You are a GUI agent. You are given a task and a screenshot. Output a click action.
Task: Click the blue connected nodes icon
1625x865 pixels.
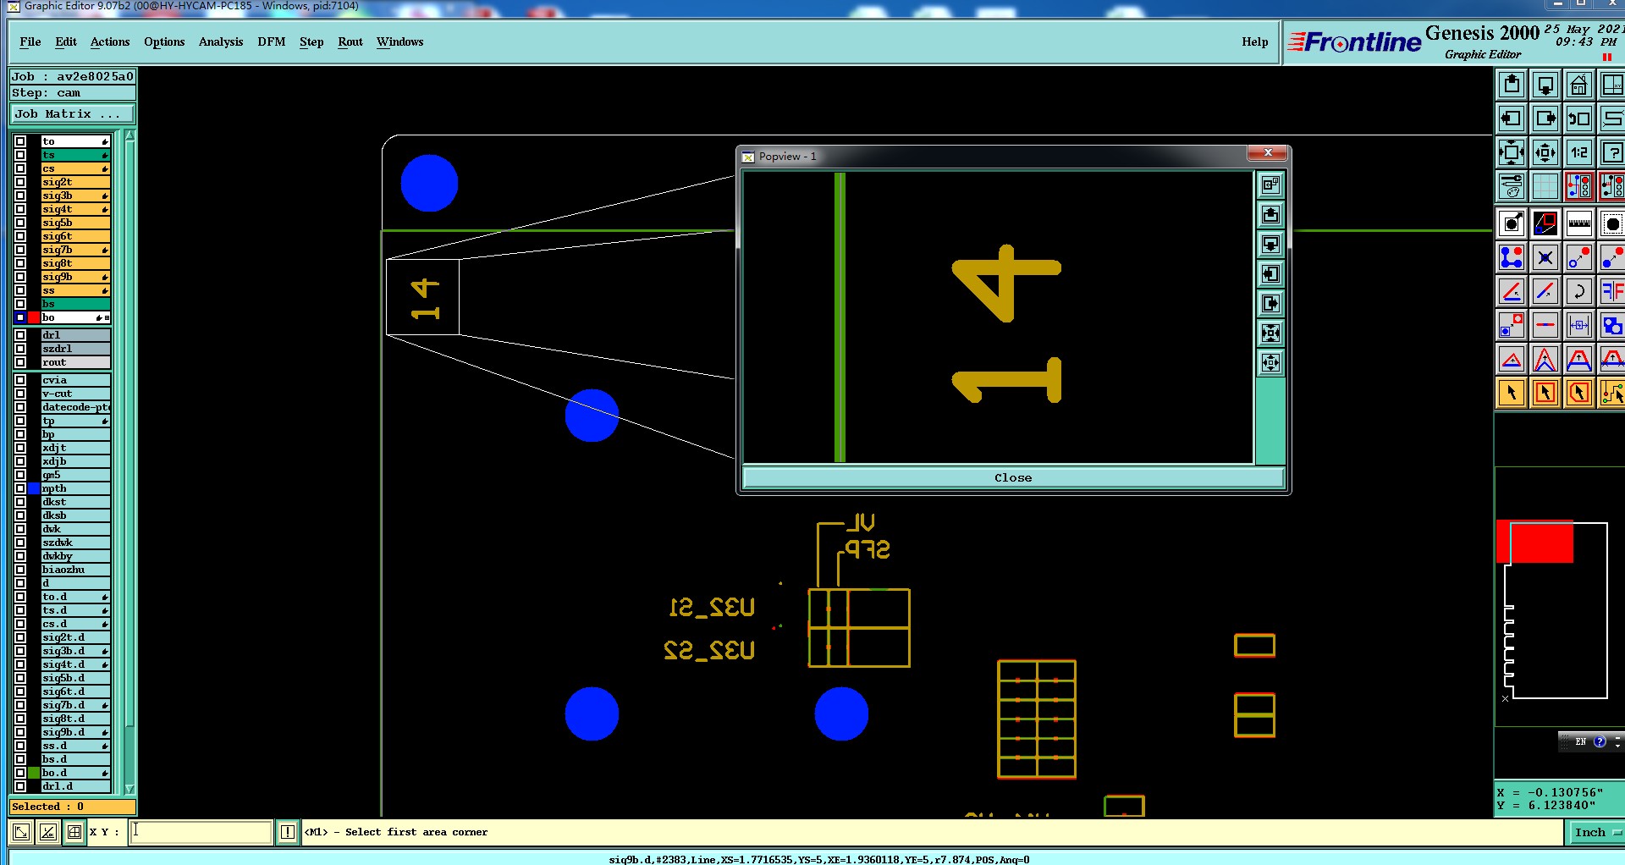pyautogui.click(x=1512, y=257)
